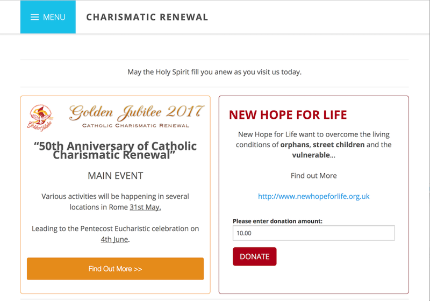Viewport: 430px width, 301px height.
Task: Click the MENU label in blue box
Action: pos(54,17)
